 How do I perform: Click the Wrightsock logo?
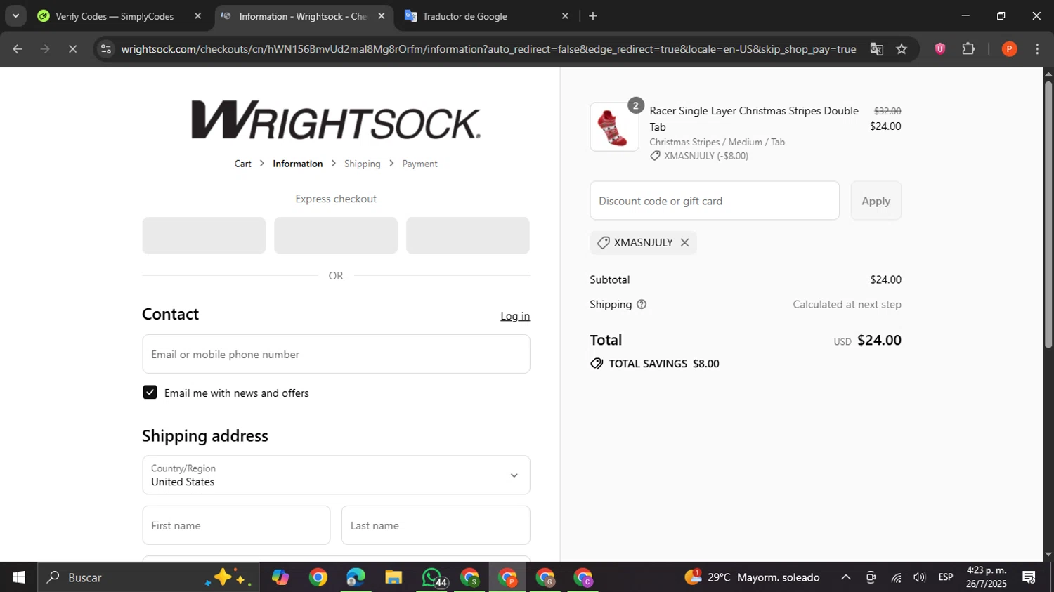point(336,119)
